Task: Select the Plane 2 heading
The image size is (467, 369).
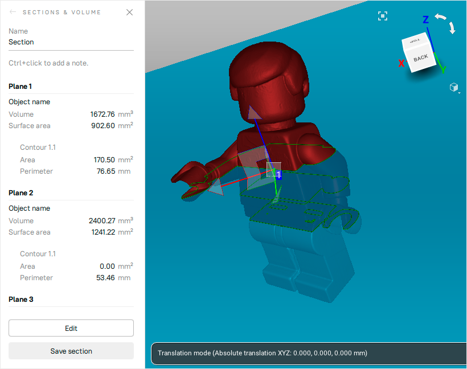Action: (21, 193)
